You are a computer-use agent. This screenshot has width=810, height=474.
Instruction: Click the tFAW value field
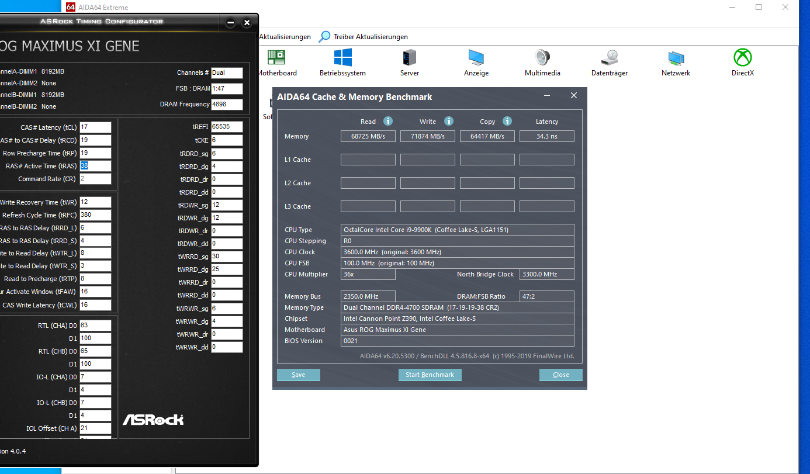click(x=95, y=292)
